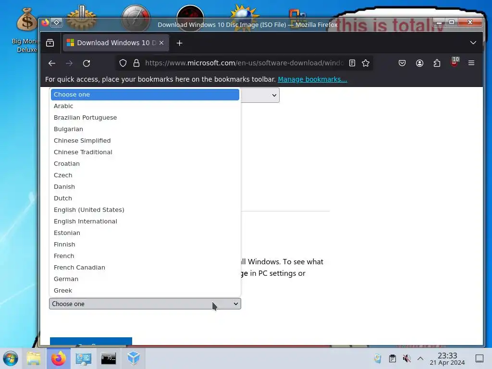492x369 pixels.
Task: Click the address bar URL field
Action: (244, 63)
